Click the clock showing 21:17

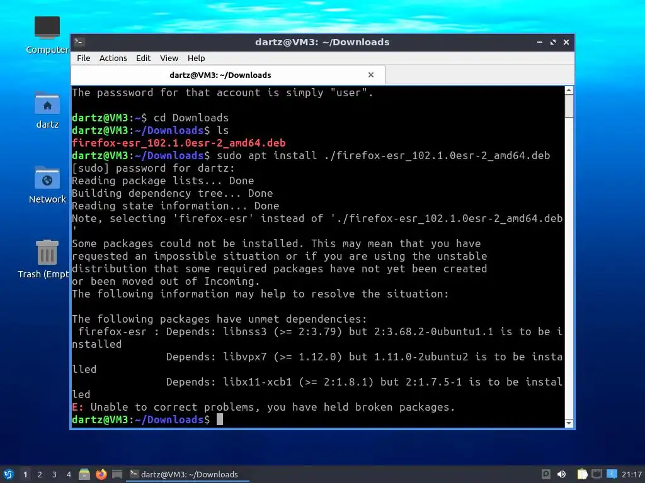point(631,474)
